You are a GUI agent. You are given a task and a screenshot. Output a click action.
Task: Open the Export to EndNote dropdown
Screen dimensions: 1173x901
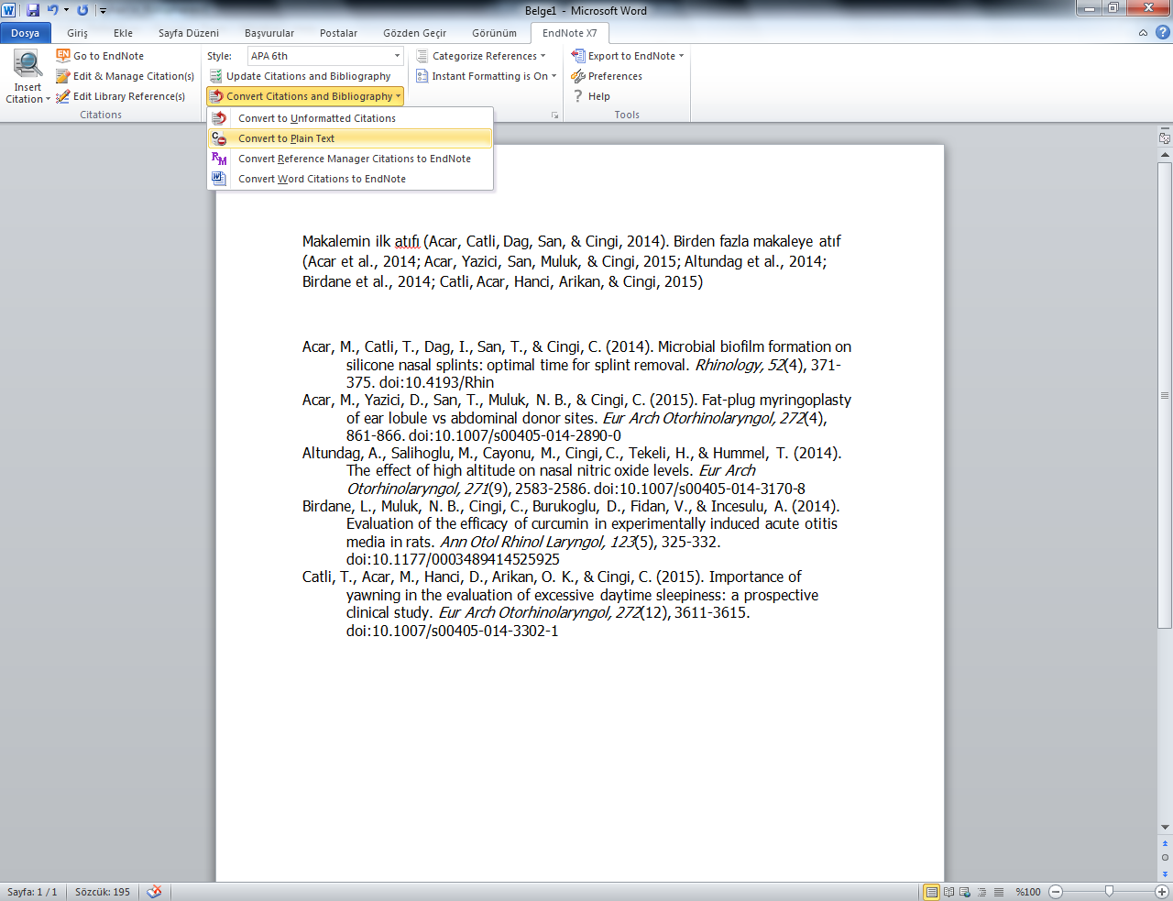[628, 56]
